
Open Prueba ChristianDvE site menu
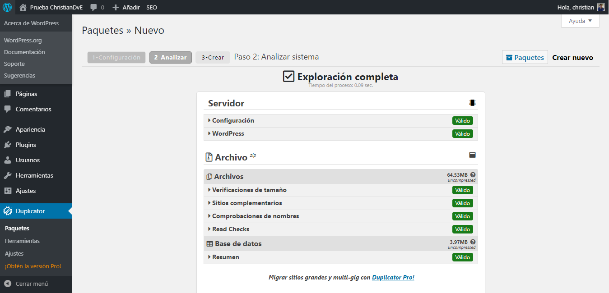coord(51,8)
